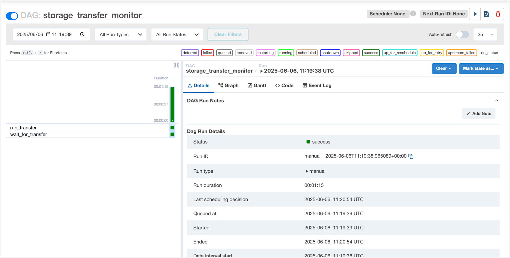Viewport: 510px width, 258px height.
Task: Select the wait_for_transfer task status square
Action: (172, 134)
